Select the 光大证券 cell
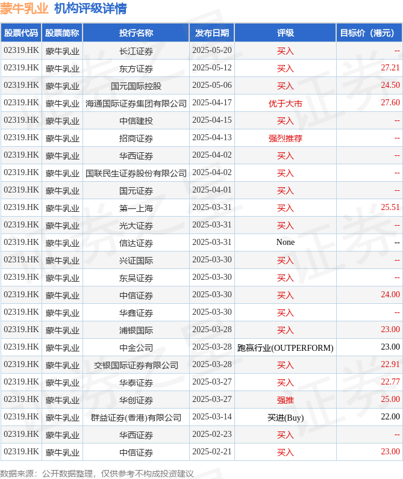403x479 pixels. click(x=136, y=226)
